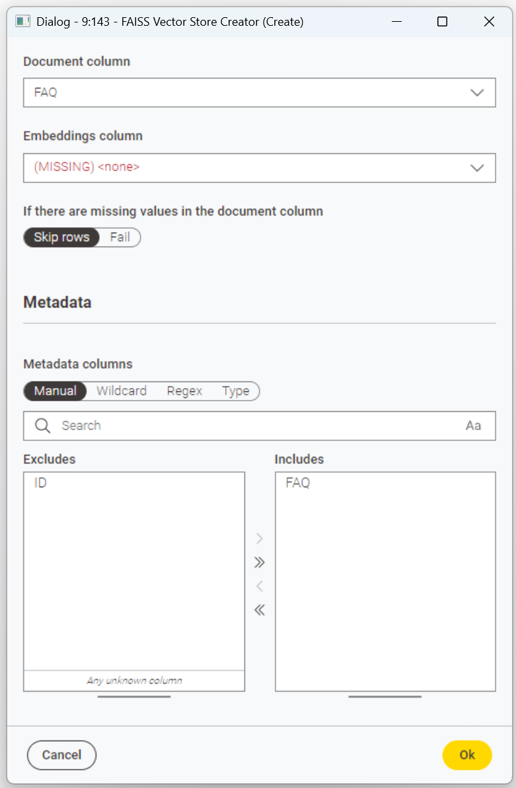Switch metadata column selection to Type
The width and height of the screenshot is (516, 788).
coord(236,391)
